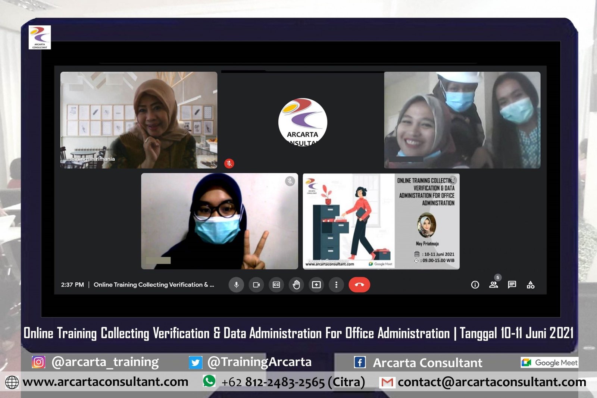Viewport: 597px width, 398px height.
Task: Mute the microphone in the call toolbar
Action: 236,285
